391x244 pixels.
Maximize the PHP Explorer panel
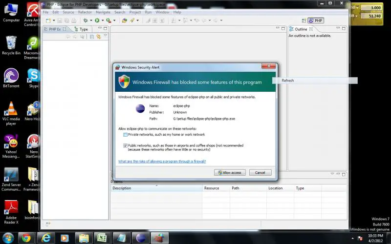click(105, 28)
